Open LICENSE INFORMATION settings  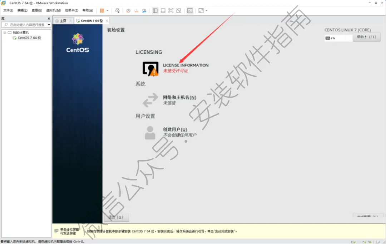point(185,65)
